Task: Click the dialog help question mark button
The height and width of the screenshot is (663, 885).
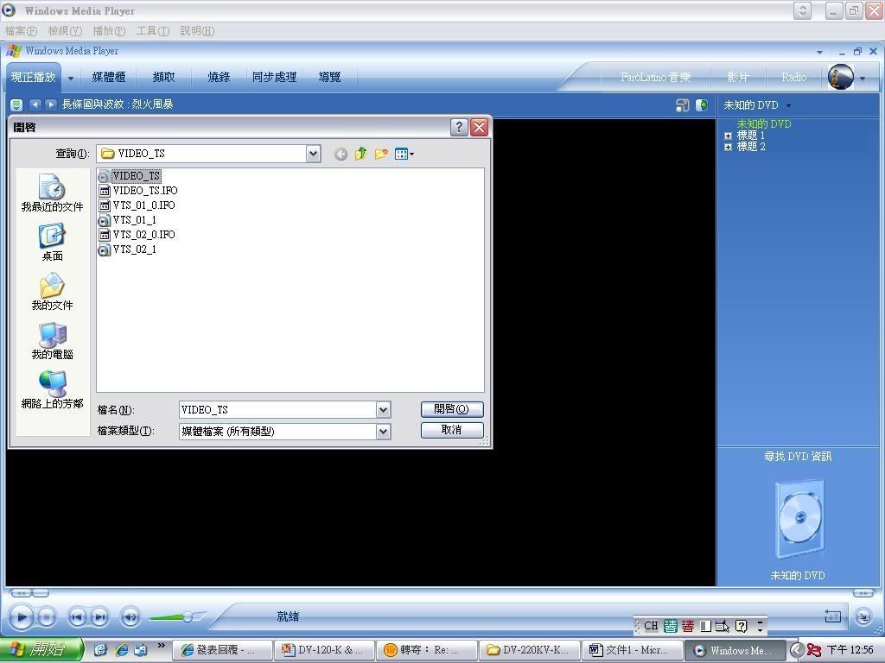Action: 459,128
